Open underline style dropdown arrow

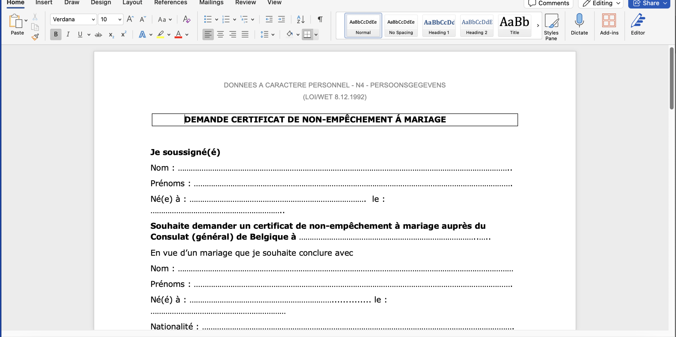point(89,35)
